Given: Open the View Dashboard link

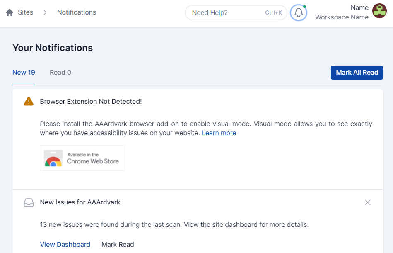Looking at the screenshot, I should [65, 244].
